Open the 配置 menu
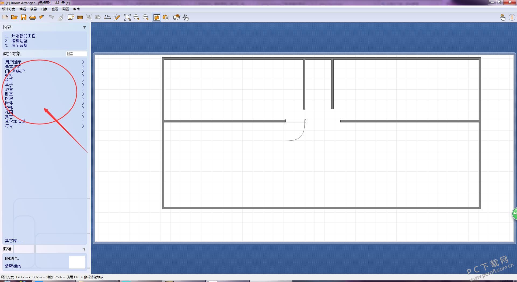This screenshot has height=282, width=517. 66,9
